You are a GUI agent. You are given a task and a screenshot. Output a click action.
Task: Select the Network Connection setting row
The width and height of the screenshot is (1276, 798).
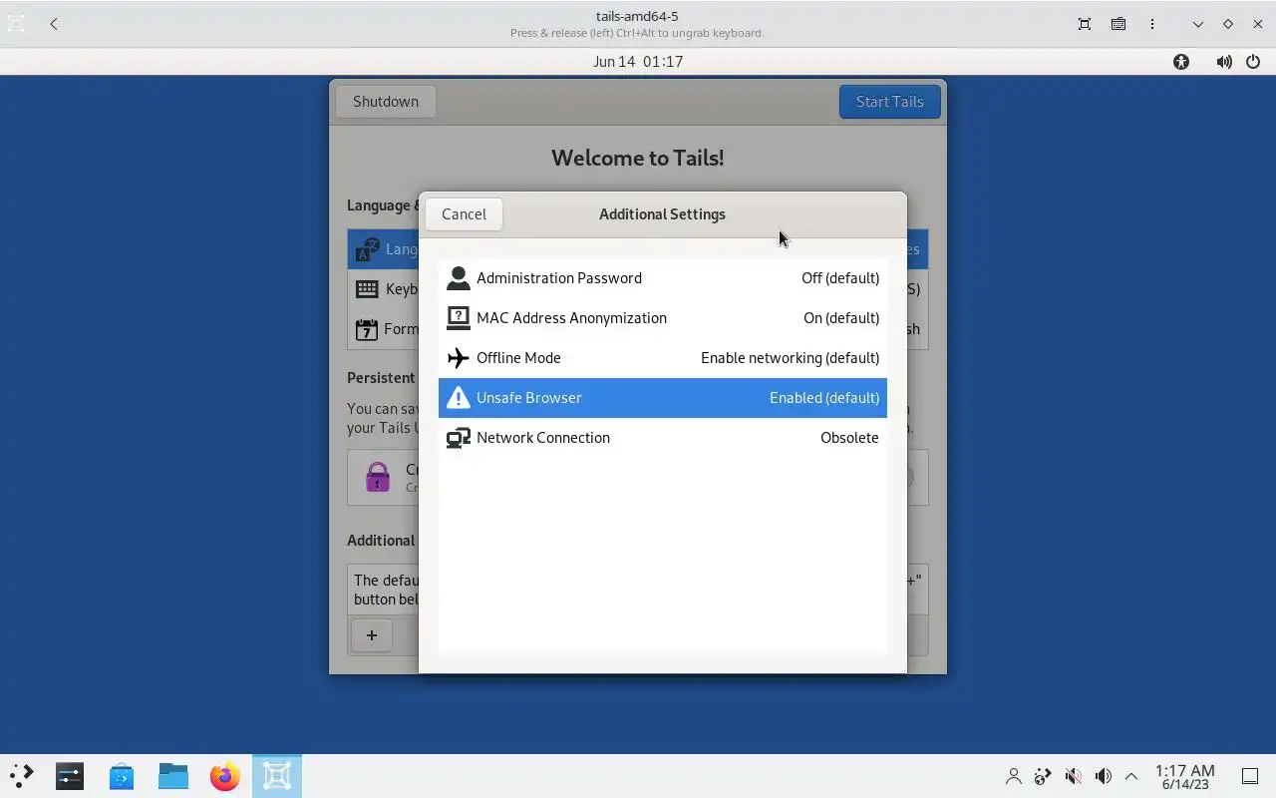pyautogui.click(x=663, y=438)
